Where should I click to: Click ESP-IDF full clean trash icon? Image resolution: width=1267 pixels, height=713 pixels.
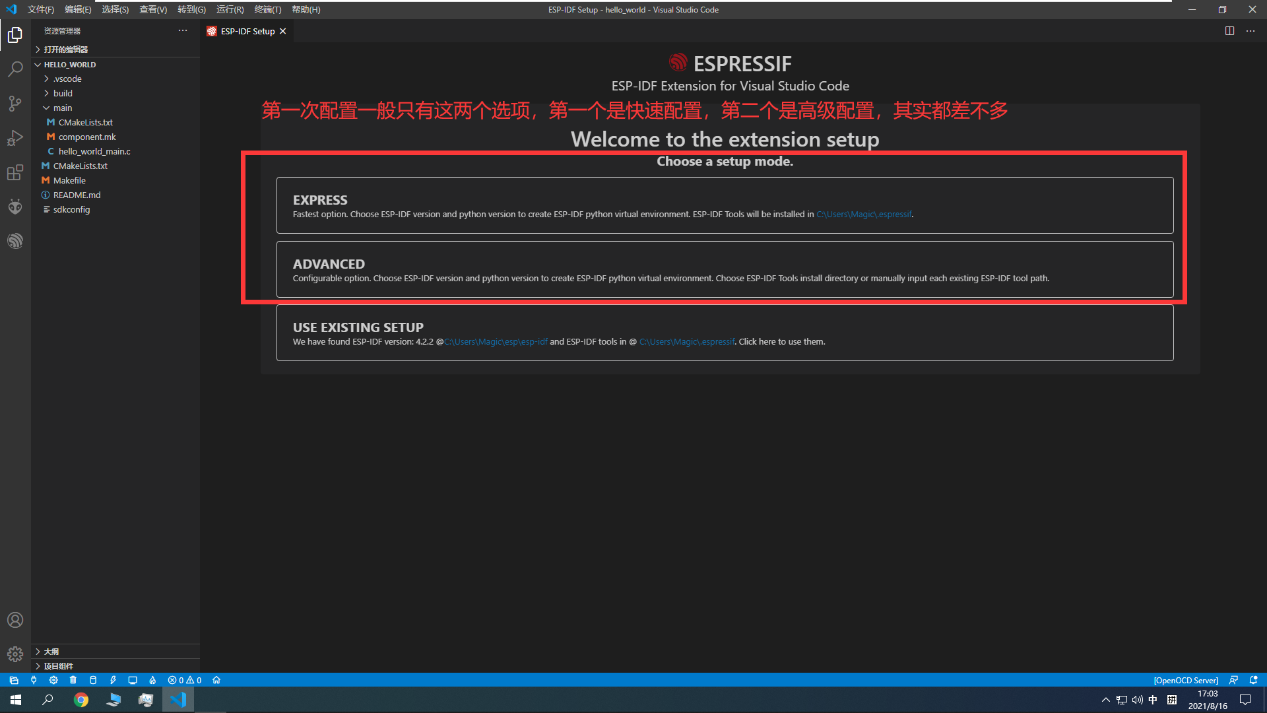73,680
